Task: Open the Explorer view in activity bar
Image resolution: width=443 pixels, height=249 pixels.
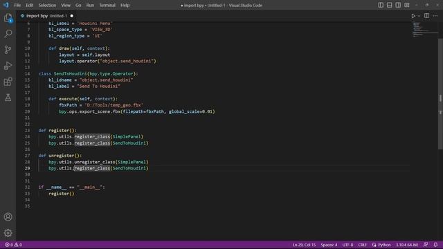Action: pos(8,19)
